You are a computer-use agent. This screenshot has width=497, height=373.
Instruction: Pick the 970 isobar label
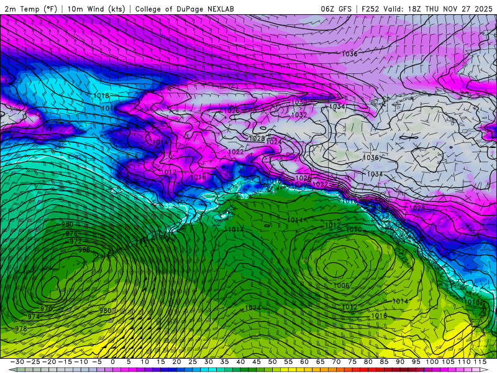[x=46, y=308]
